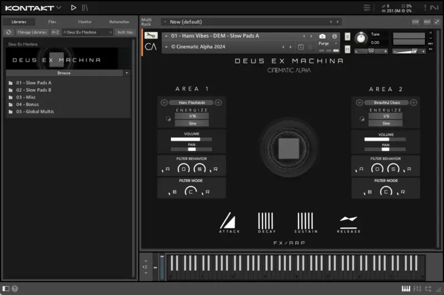This screenshot has width=444, height=295.
Task: Open the Purge dropdown
Action: [328, 43]
